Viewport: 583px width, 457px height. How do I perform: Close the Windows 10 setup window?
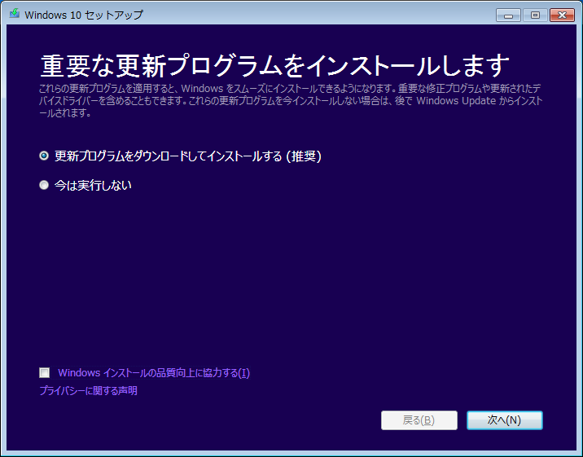(x=562, y=15)
